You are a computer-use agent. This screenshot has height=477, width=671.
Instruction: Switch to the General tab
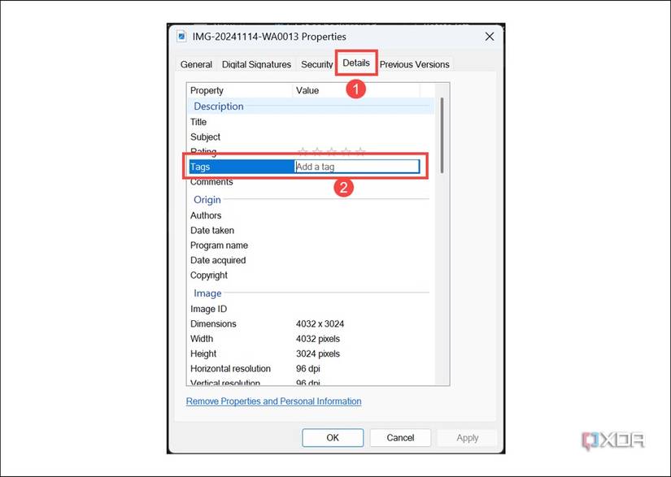click(x=196, y=64)
